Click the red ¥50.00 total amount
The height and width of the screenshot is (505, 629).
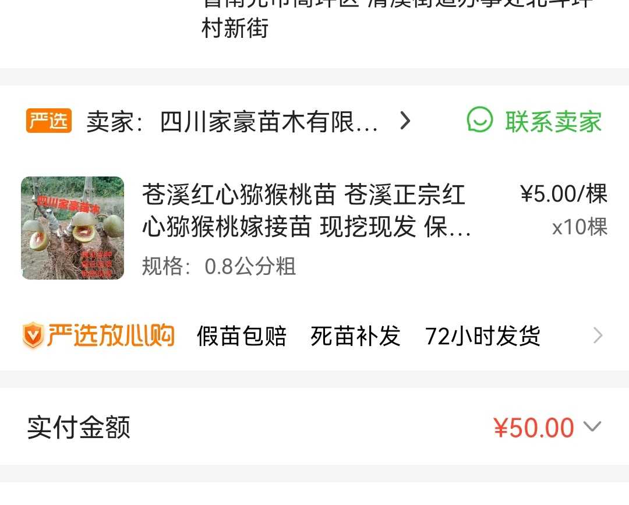click(x=533, y=428)
